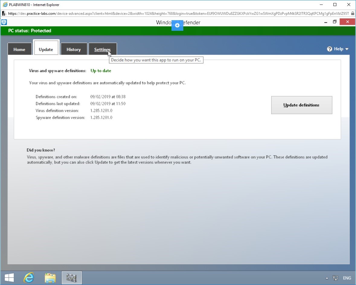Click the 'Definitions last updated:' label
Viewport: 356px width, 285px height.
point(58,104)
